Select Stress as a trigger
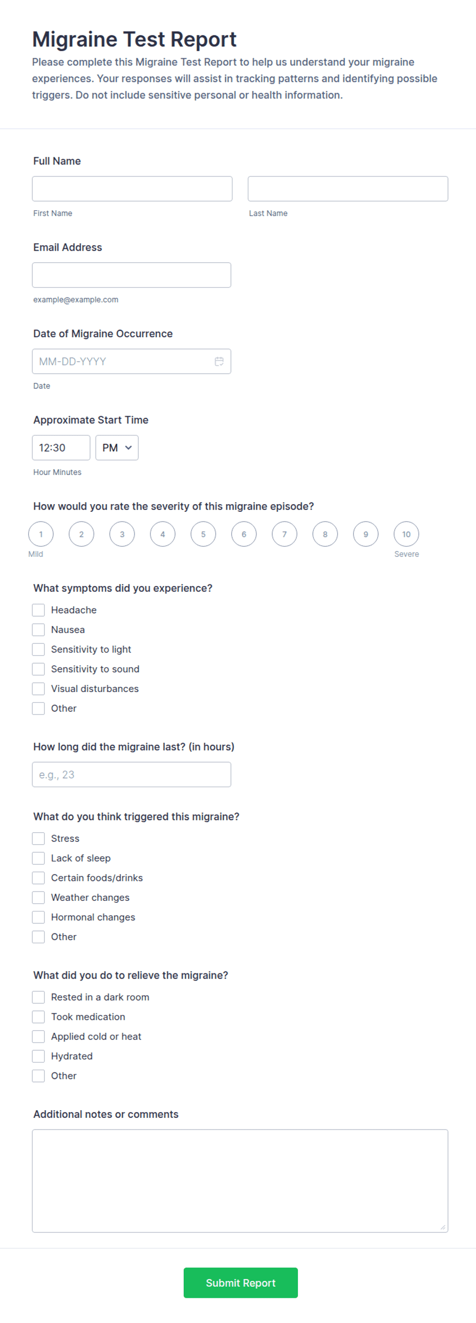 pyautogui.click(x=38, y=839)
